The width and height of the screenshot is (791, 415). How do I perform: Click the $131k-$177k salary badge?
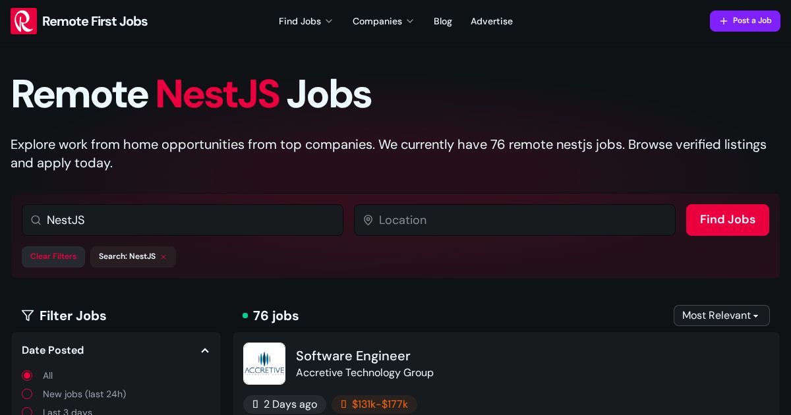pos(374,404)
